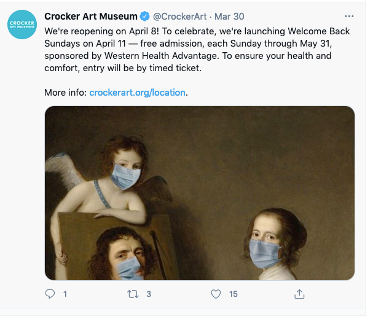Visit the crockerart.org/location link

[137, 93]
